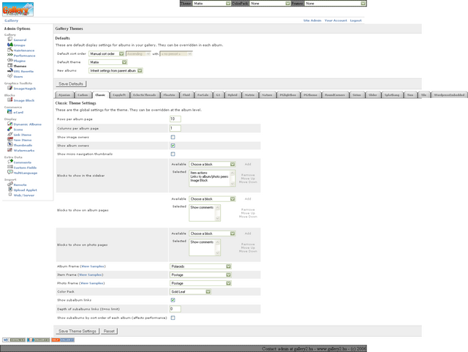Screen dimensions: 468x352
Task: Open General settings icon in sidebar
Action: [x=10, y=40]
